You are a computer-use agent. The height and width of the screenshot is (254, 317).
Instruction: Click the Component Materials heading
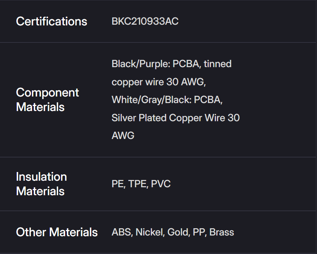(47, 100)
